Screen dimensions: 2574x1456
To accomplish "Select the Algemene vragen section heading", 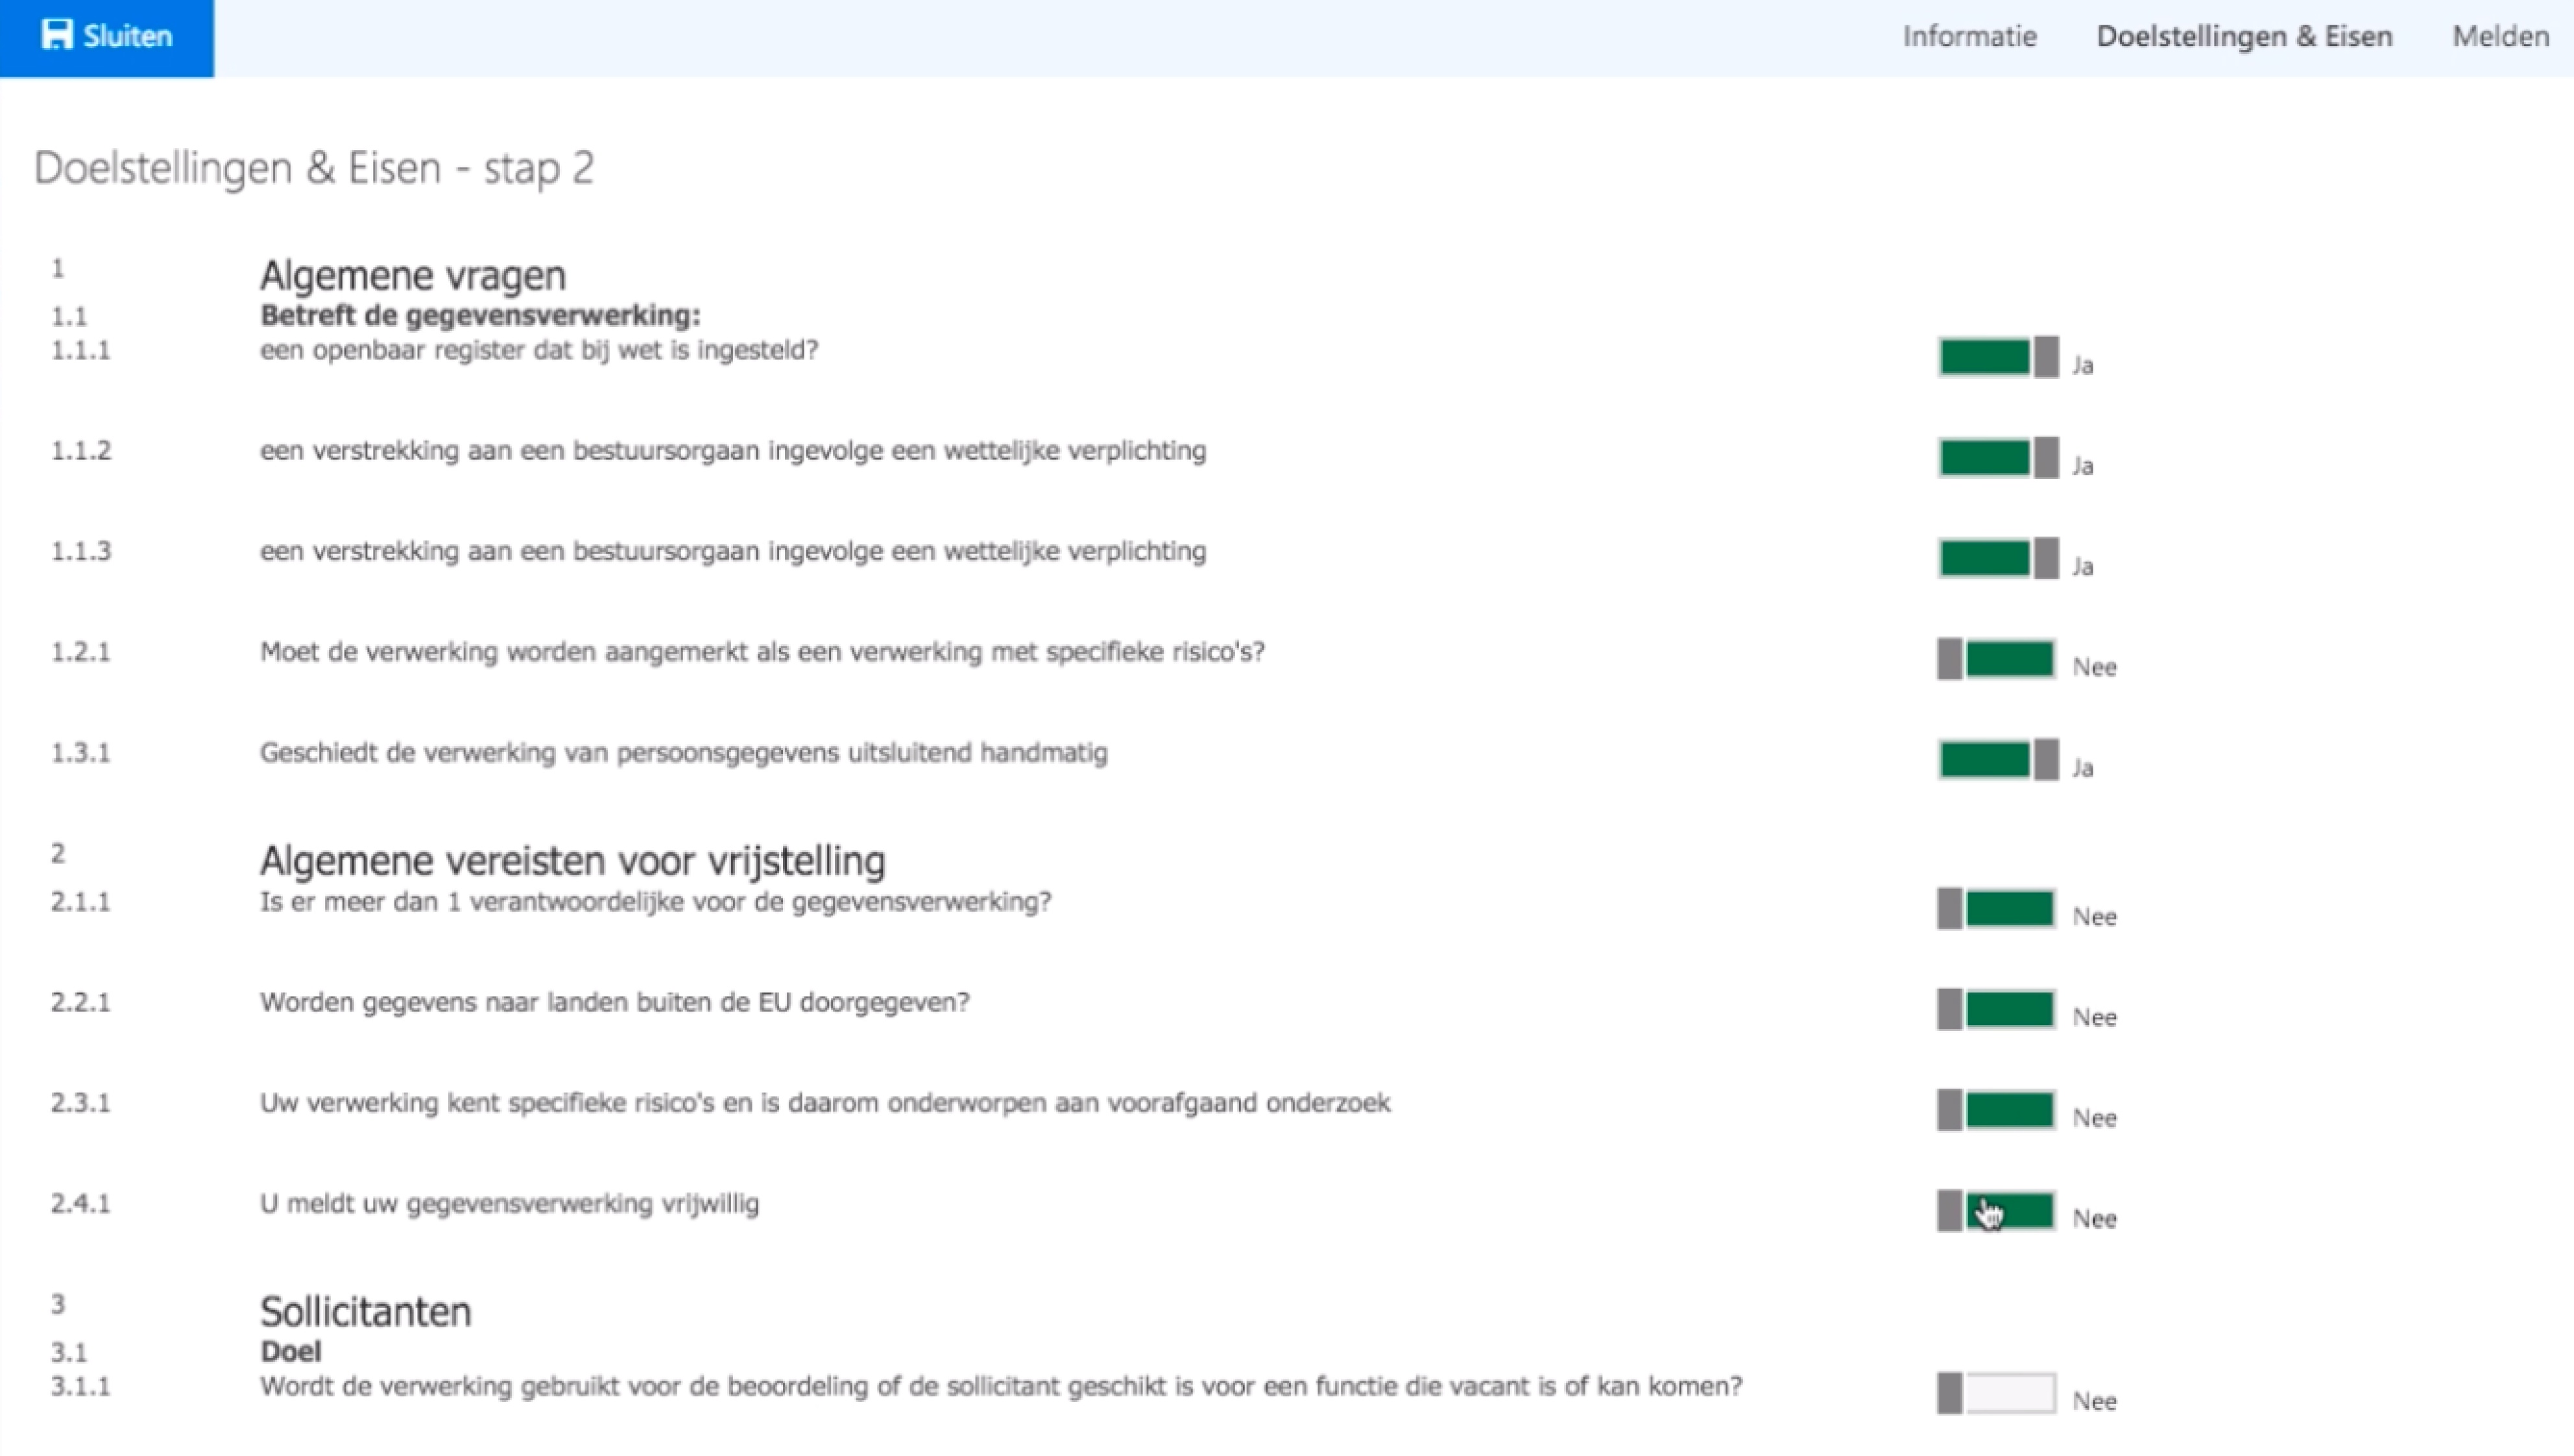I will (x=413, y=275).
